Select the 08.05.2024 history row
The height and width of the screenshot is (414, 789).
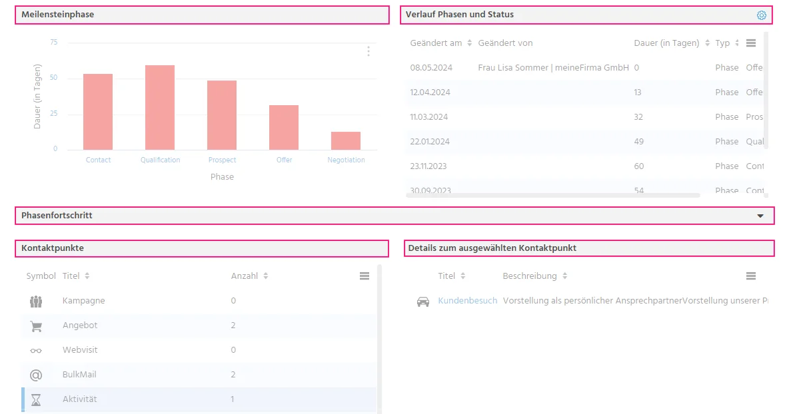584,68
